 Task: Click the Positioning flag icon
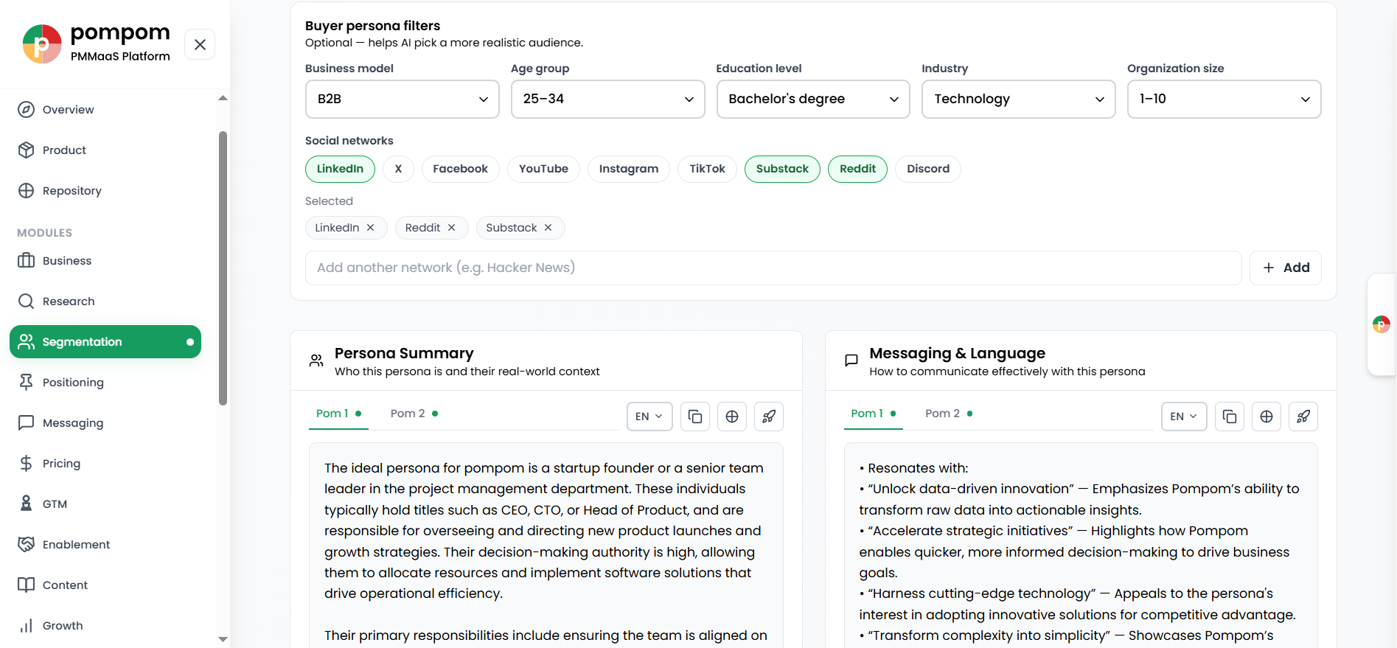(x=27, y=382)
